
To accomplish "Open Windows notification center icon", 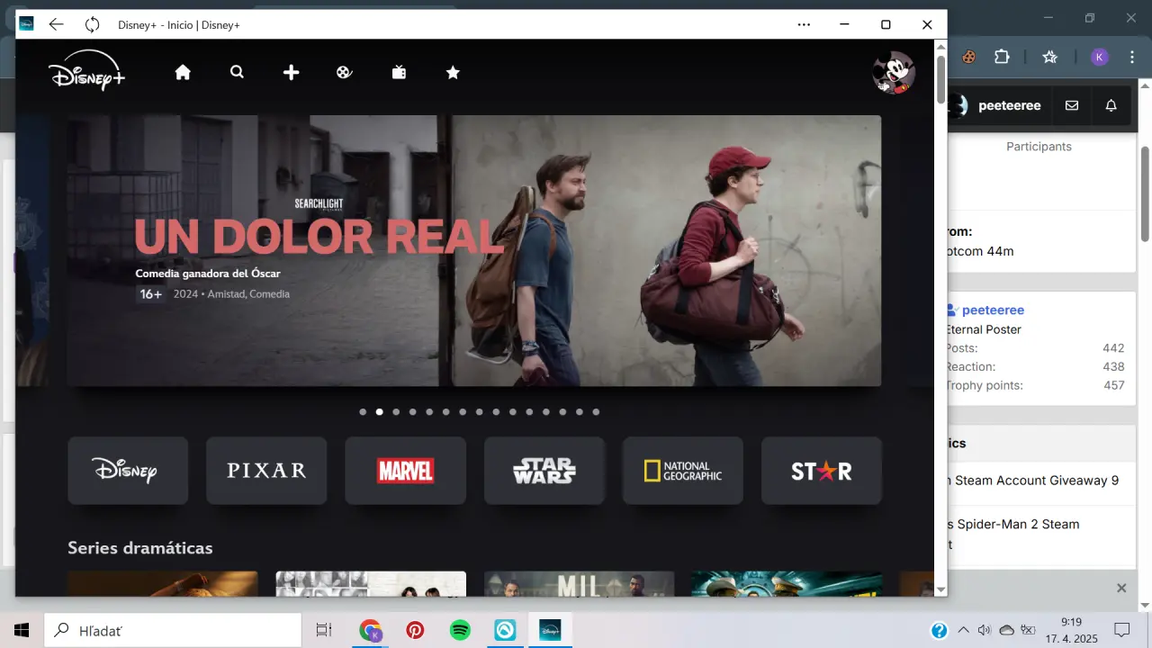I will click(x=1122, y=630).
